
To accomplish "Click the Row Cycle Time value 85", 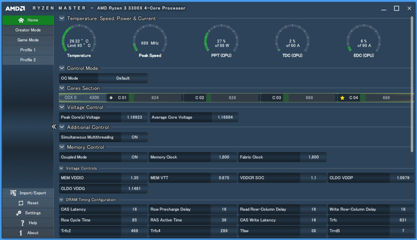I will 135,220.
